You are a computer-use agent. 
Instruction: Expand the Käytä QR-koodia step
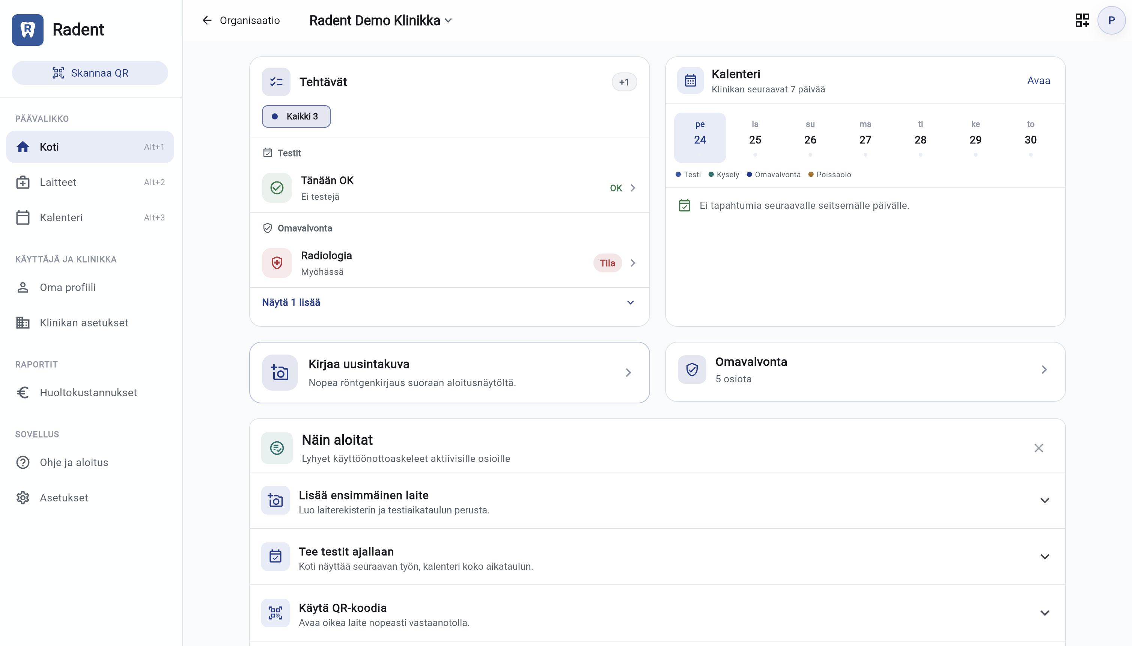[x=1045, y=613]
